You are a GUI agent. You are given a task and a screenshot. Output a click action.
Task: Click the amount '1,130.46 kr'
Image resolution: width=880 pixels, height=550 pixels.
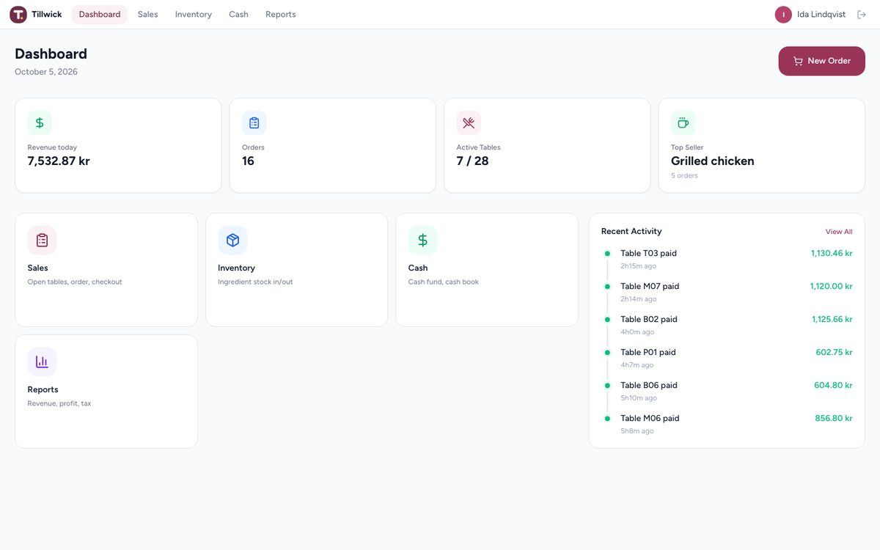(832, 254)
